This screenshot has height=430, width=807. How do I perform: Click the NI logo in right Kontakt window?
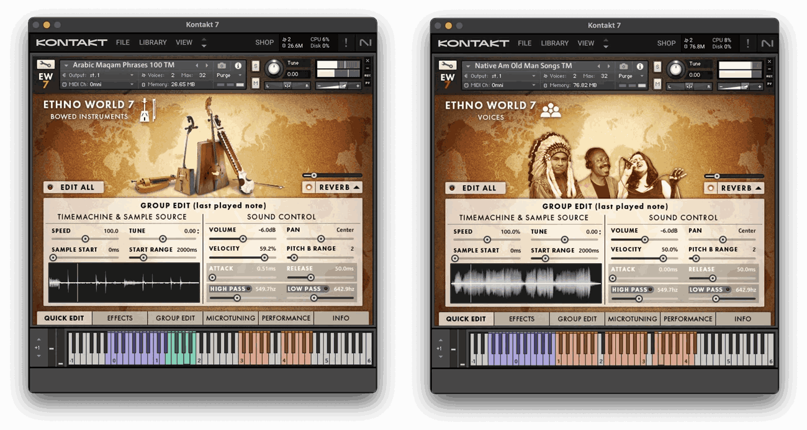click(767, 43)
